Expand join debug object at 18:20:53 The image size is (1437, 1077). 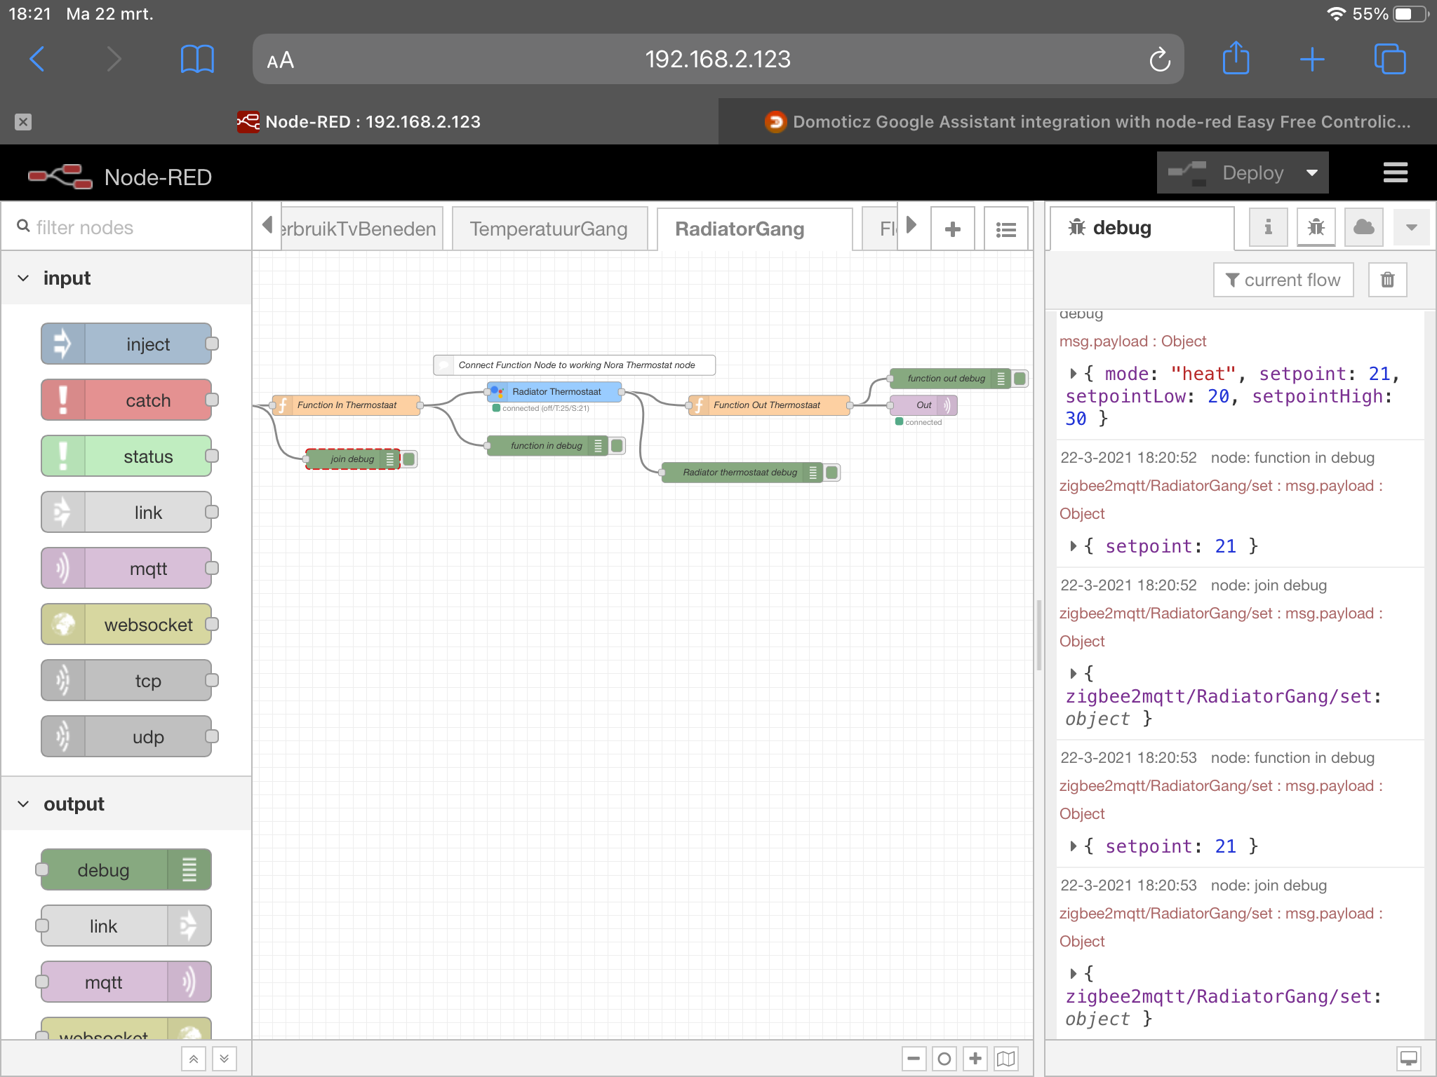point(1073,974)
